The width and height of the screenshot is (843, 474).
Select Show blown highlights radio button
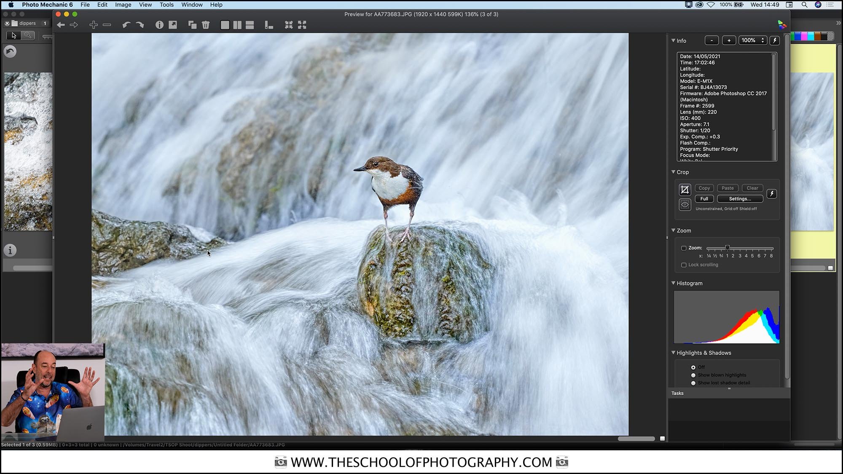693,375
